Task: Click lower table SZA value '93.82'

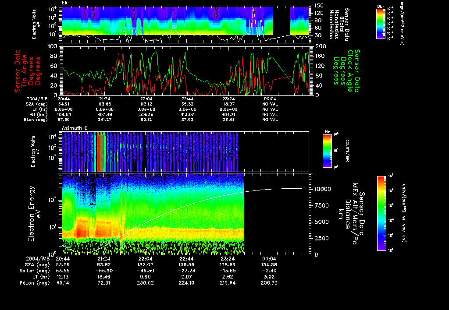Action: [x=104, y=265]
